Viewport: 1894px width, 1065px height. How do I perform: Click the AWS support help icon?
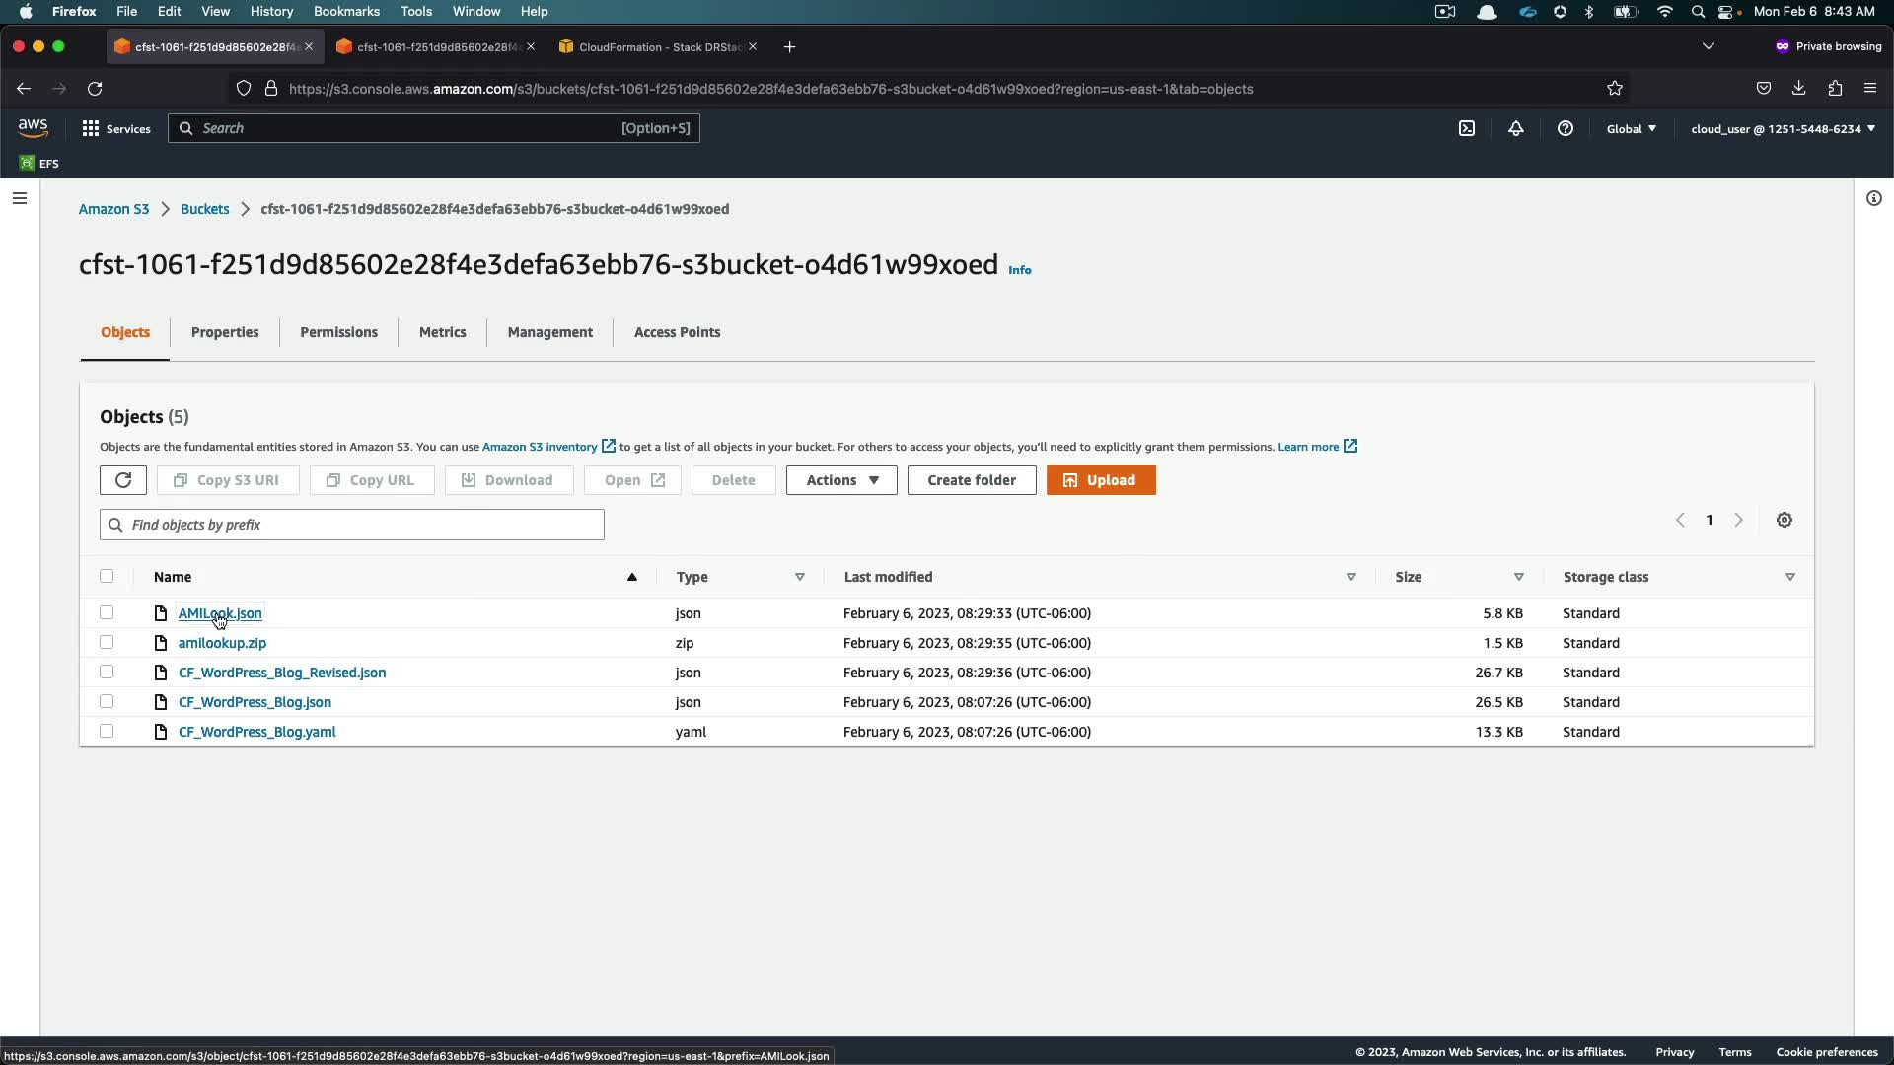click(x=1565, y=128)
